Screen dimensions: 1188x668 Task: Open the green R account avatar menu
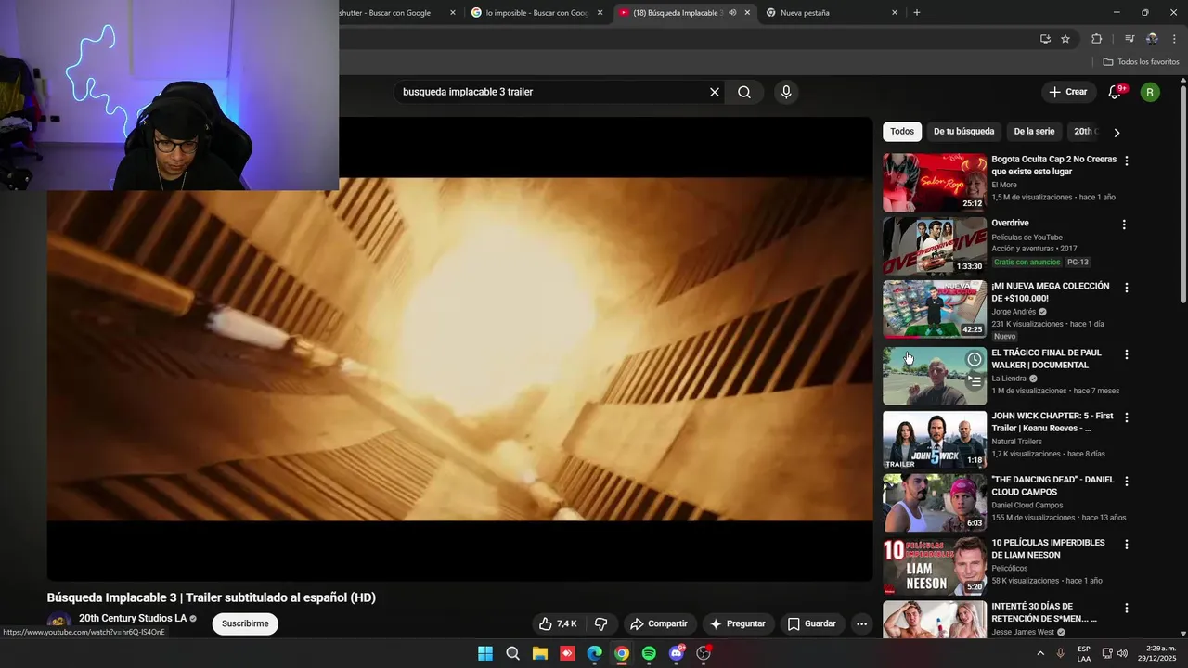(x=1150, y=92)
